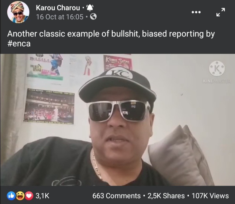This screenshot has height=204, width=235.
Task: Open Karou Charou's profile picture
Action: tap(18, 12)
